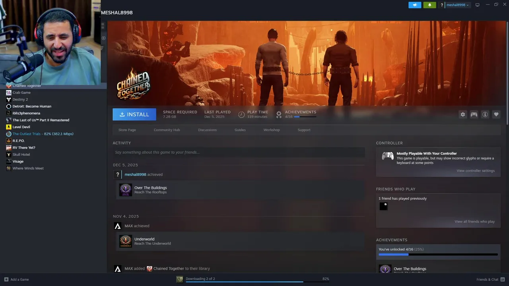Click MAX's avatar beside 'MAX achieved'

[x=117, y=226]
